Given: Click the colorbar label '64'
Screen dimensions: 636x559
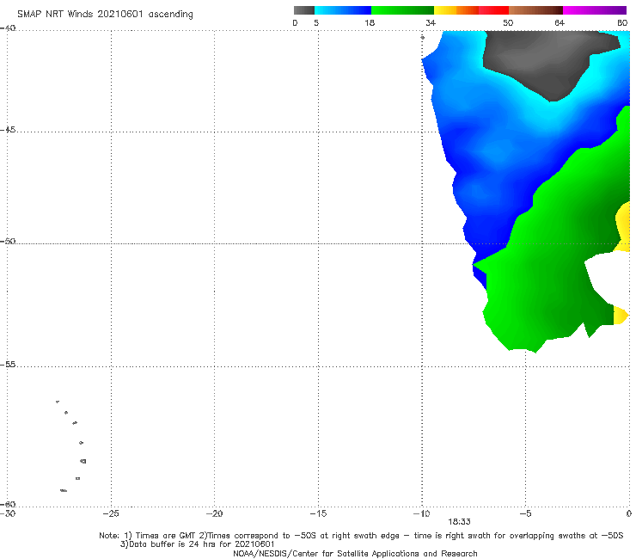Looking at the screenshot, I should (560, 23).
